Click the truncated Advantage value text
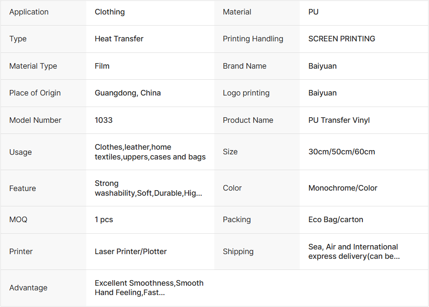This screenshot has width=429, height=307. point(149,288)
